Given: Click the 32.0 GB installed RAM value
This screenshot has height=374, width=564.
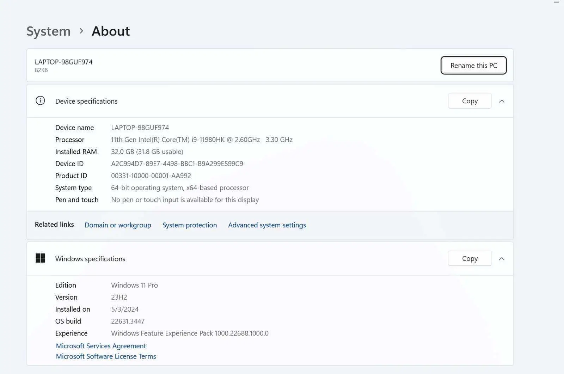Looking at the screenshot, I should click(x=147, y=152).
